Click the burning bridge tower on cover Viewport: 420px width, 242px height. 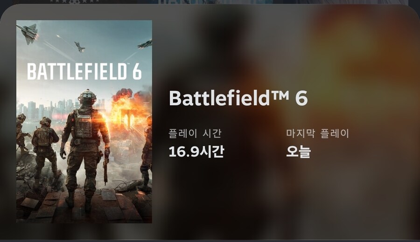[x=129, y=119]
